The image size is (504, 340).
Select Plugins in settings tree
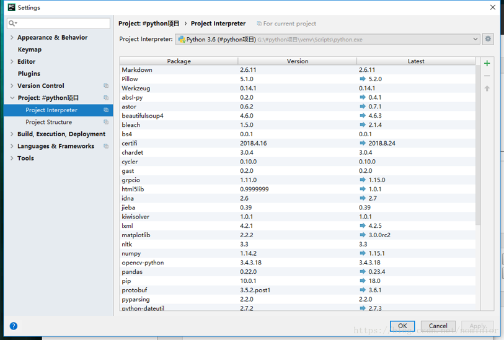point(29,74)
